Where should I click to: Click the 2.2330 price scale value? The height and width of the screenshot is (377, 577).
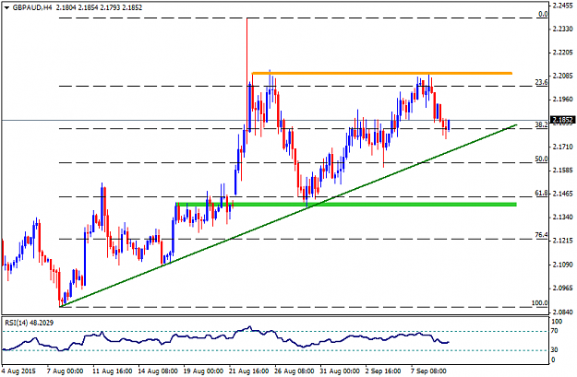coord(563,29)
